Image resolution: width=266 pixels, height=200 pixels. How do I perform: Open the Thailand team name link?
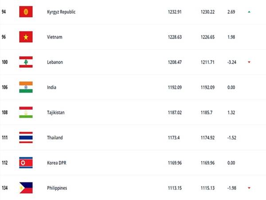[55, 138]
